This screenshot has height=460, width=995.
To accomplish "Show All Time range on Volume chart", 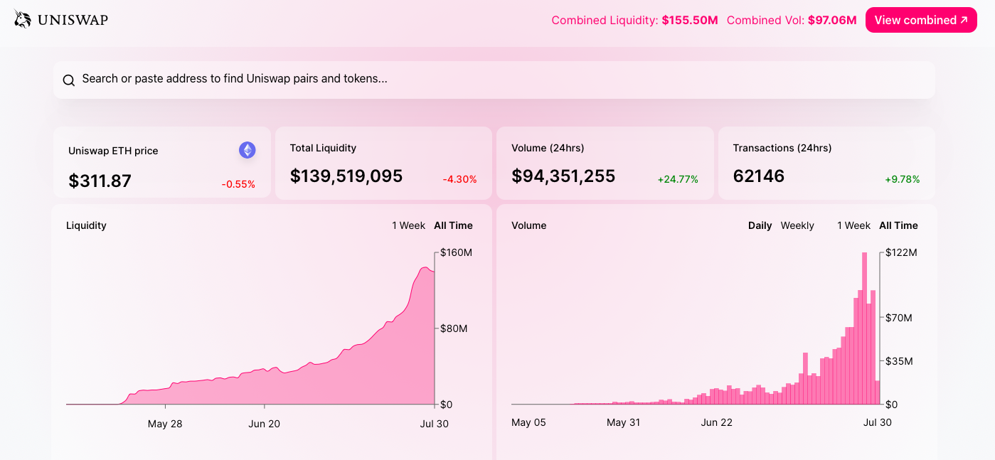I will [x=898, y=225].
